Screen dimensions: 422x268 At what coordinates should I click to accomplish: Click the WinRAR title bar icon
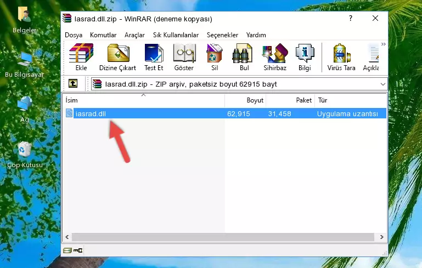[67, 18]
